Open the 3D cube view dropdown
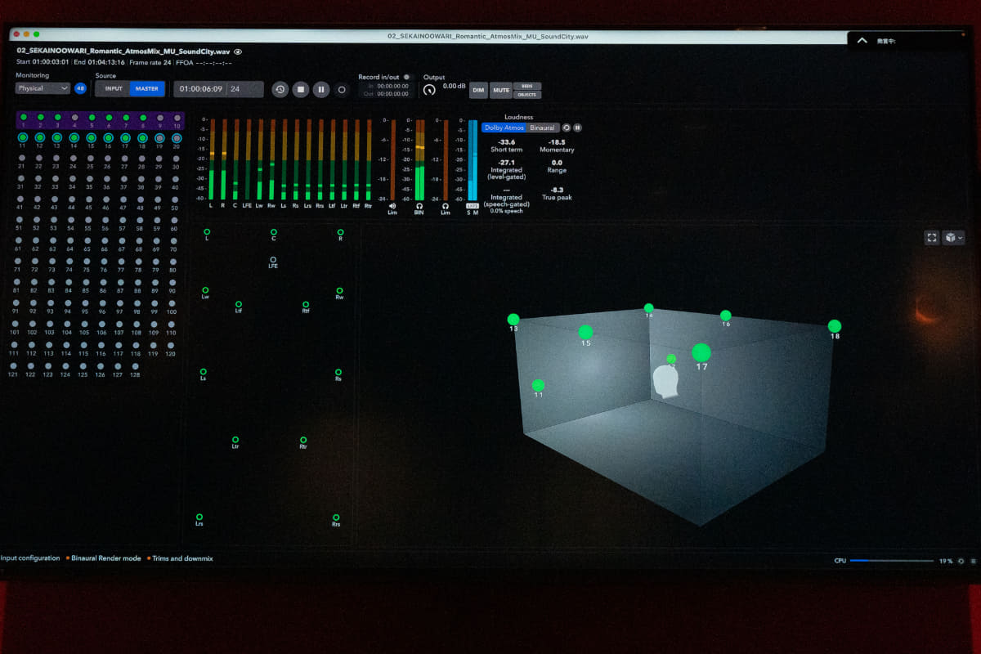The height and width of the screenshot is (654, 981). [x=954, y=237]
